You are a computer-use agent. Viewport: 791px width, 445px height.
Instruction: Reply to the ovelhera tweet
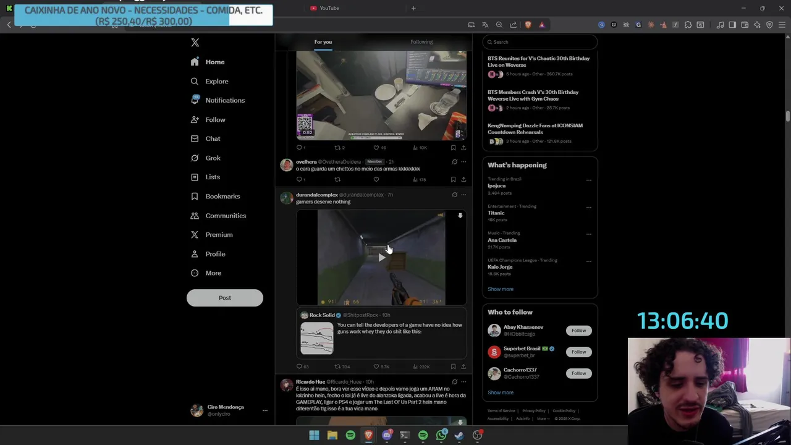point(300,179)
